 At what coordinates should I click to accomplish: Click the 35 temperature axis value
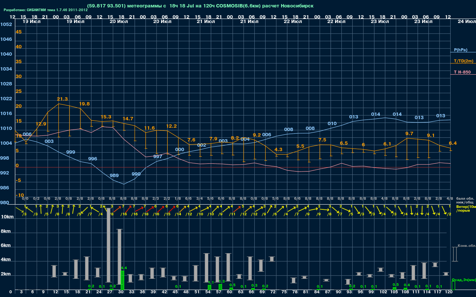pyautogui.click(x=19, y=62)
